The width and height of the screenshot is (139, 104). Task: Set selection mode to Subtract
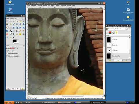click(x=15, y=48)
